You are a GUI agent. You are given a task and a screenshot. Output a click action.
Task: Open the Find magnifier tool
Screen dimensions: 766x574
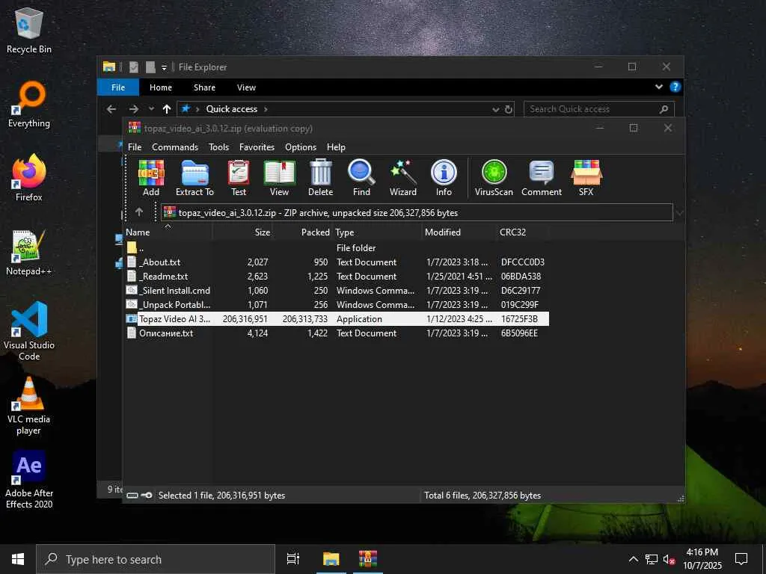click(361, 178)
